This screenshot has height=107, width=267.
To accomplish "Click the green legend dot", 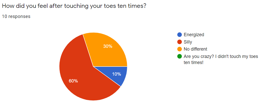I will tap(179, 56).
